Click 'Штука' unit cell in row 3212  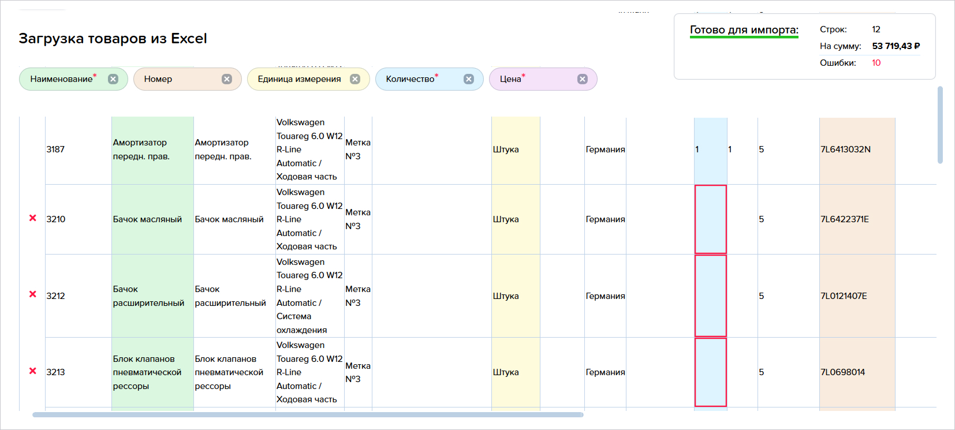pyautogui.click(x=516, y=296)
